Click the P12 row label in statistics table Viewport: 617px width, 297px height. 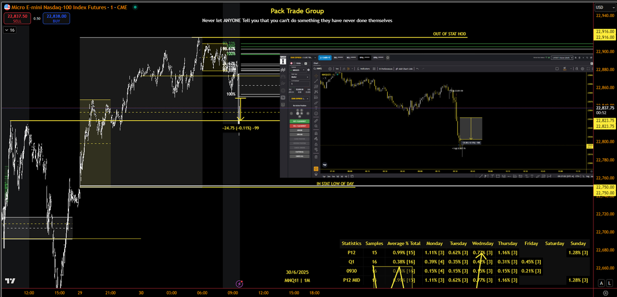tap(352, 252)
